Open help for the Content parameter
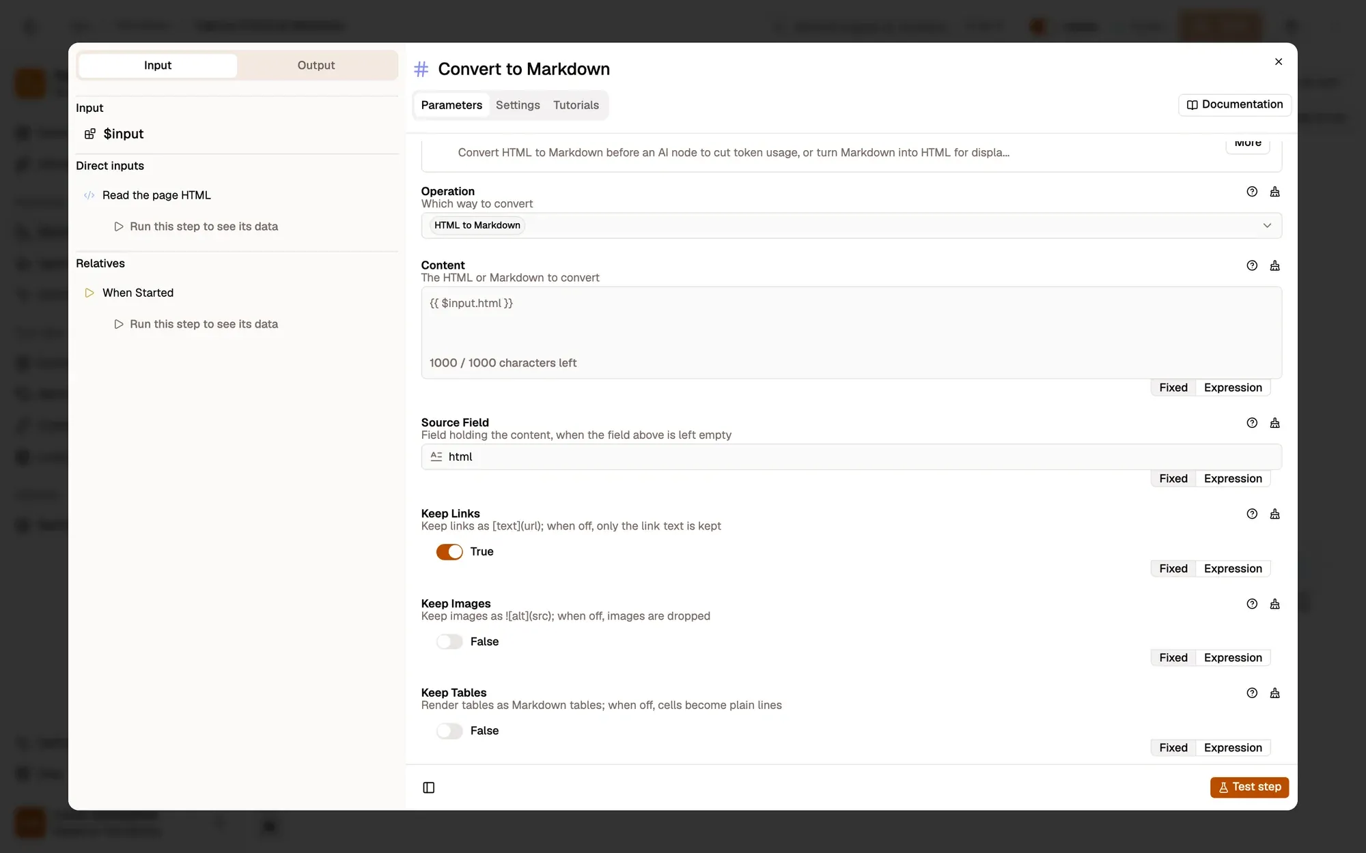Image resolution: width=1366 pixels, height=853 pixels. tap(1252, 265)
